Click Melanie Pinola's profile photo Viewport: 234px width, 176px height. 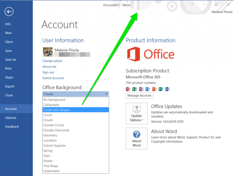tap(48, 52)
